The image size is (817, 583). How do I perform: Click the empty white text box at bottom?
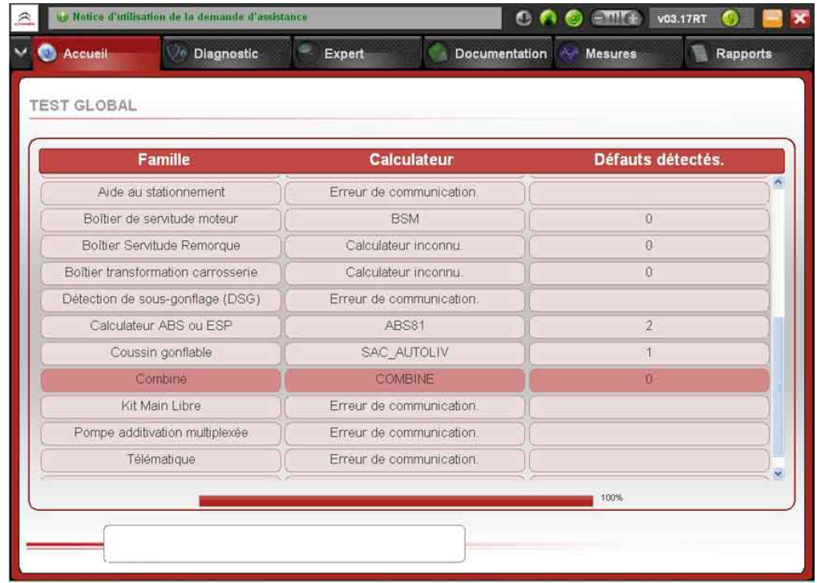tap(284, 544)
